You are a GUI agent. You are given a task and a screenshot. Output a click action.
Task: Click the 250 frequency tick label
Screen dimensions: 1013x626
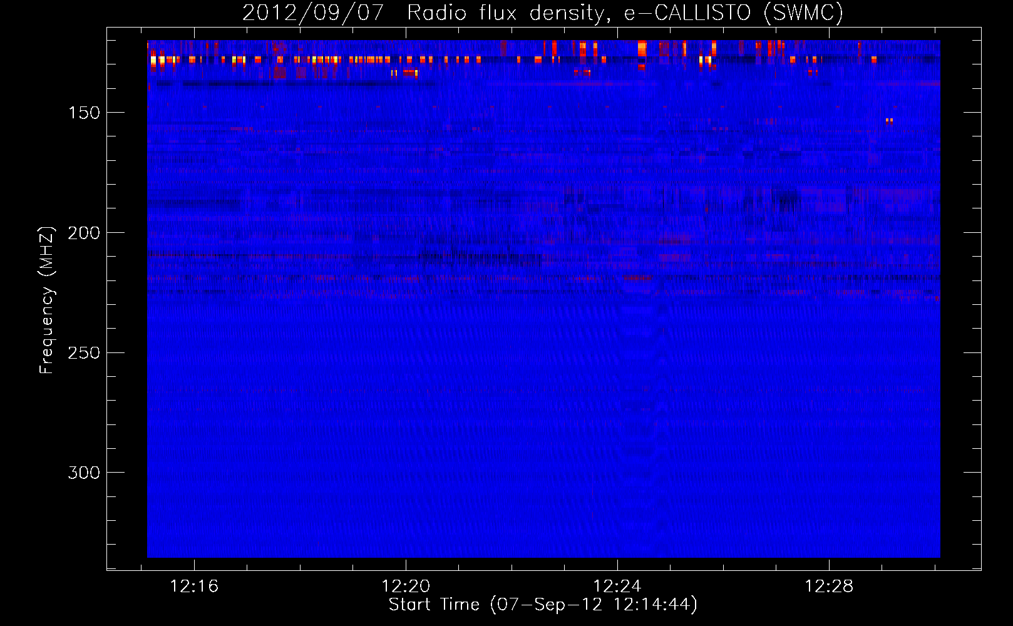click(84, 353)
